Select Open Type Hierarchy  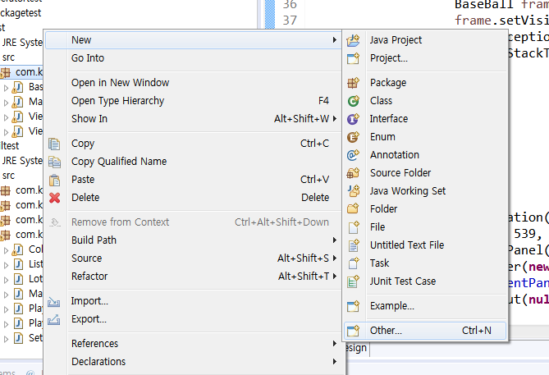(194, 101)
